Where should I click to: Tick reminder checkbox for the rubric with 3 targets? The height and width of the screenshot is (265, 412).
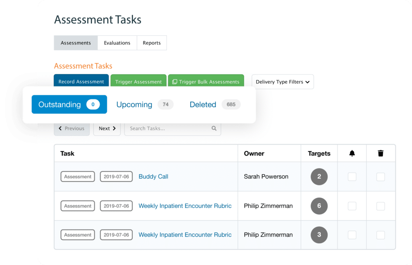click(x=352, y=235)
